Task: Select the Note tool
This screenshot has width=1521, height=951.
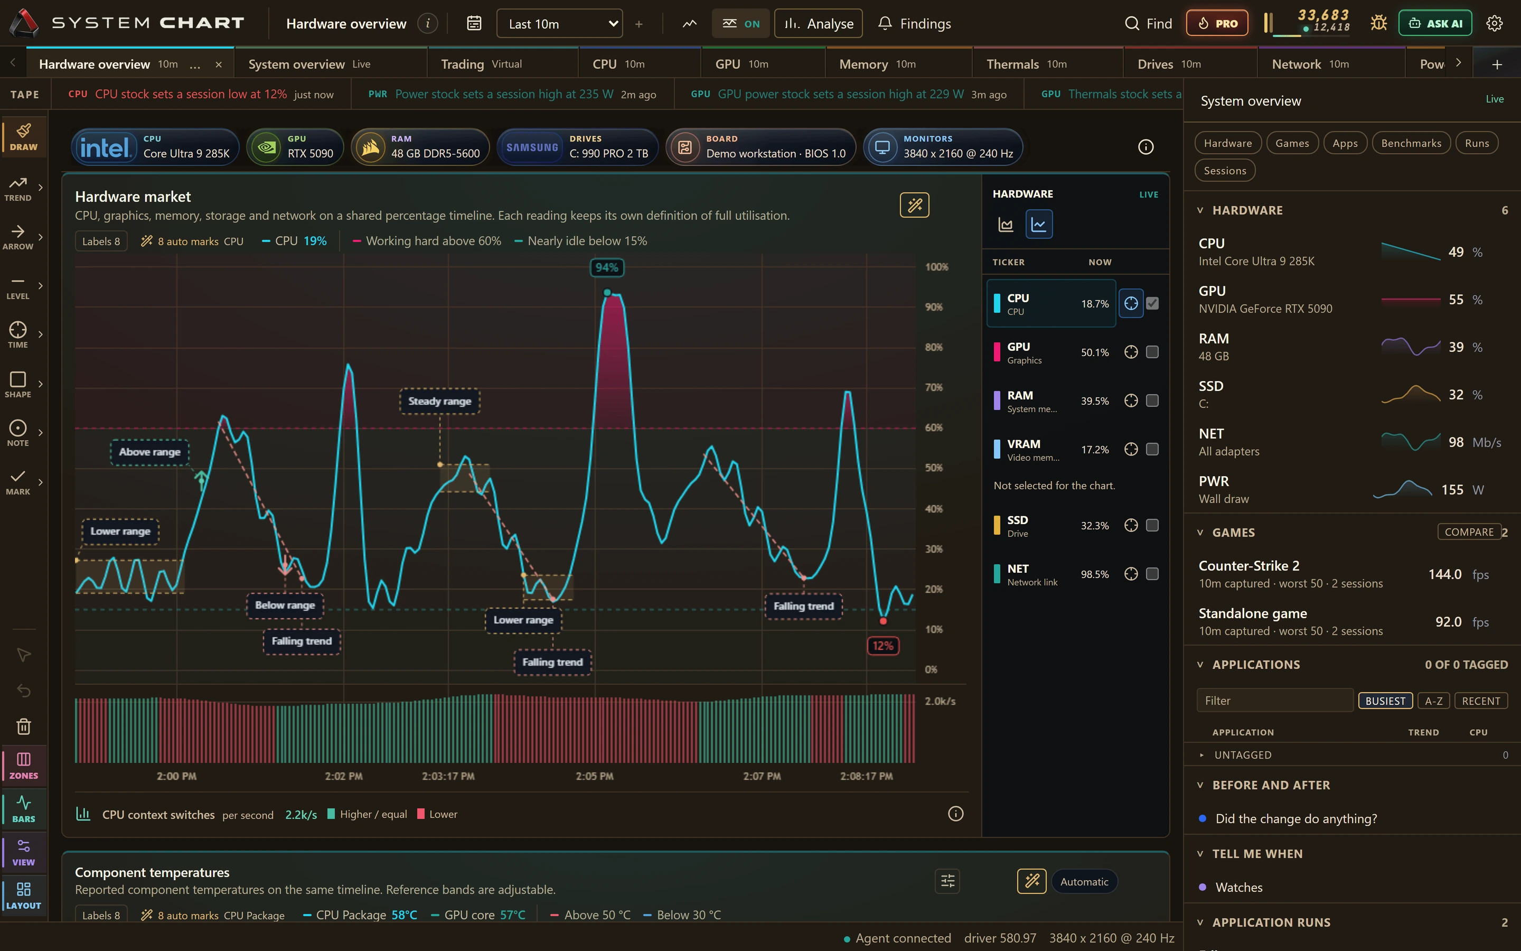Action: coord(18,433)
